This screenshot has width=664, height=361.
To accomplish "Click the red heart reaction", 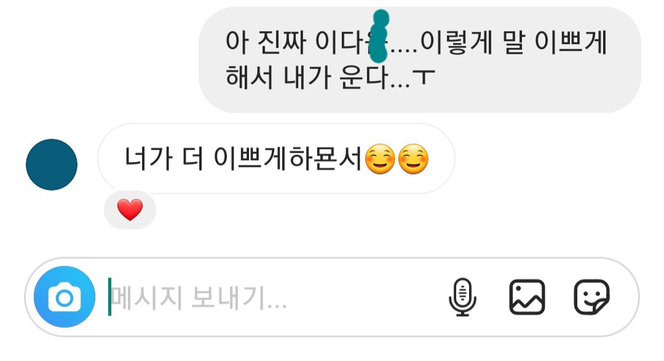I will coord(130,210).
